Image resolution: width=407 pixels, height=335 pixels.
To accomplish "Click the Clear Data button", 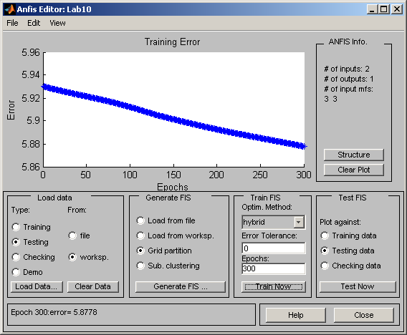I will pos(93,287).
